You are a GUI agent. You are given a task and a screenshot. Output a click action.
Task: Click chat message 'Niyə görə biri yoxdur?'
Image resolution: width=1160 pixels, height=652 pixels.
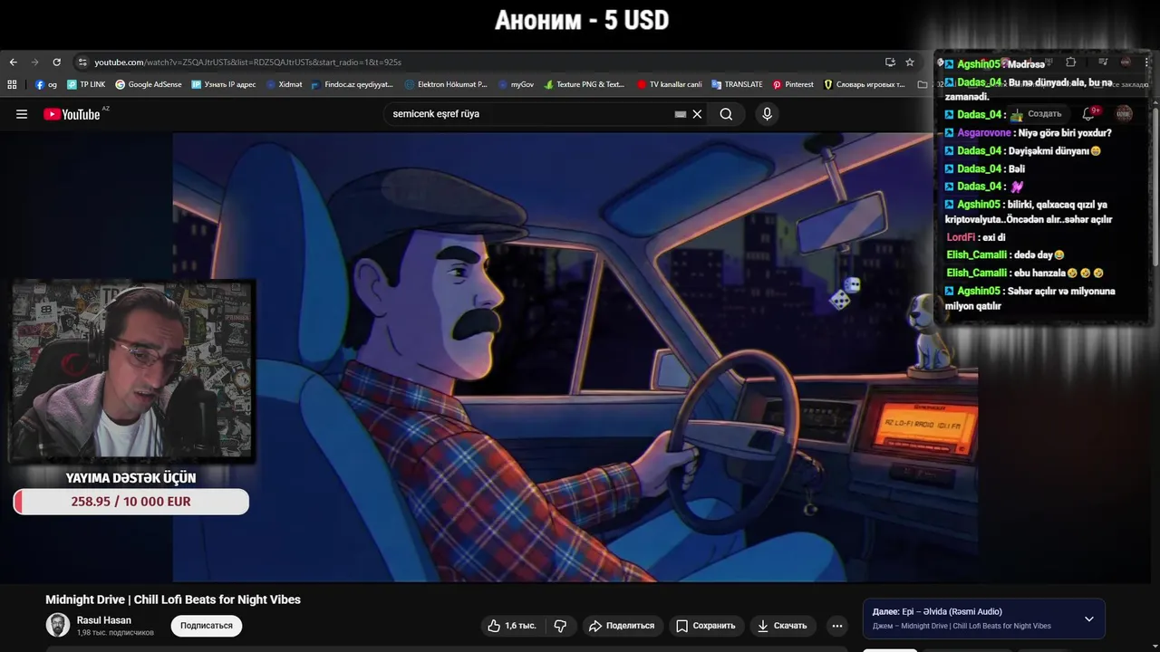(1064, 133)
